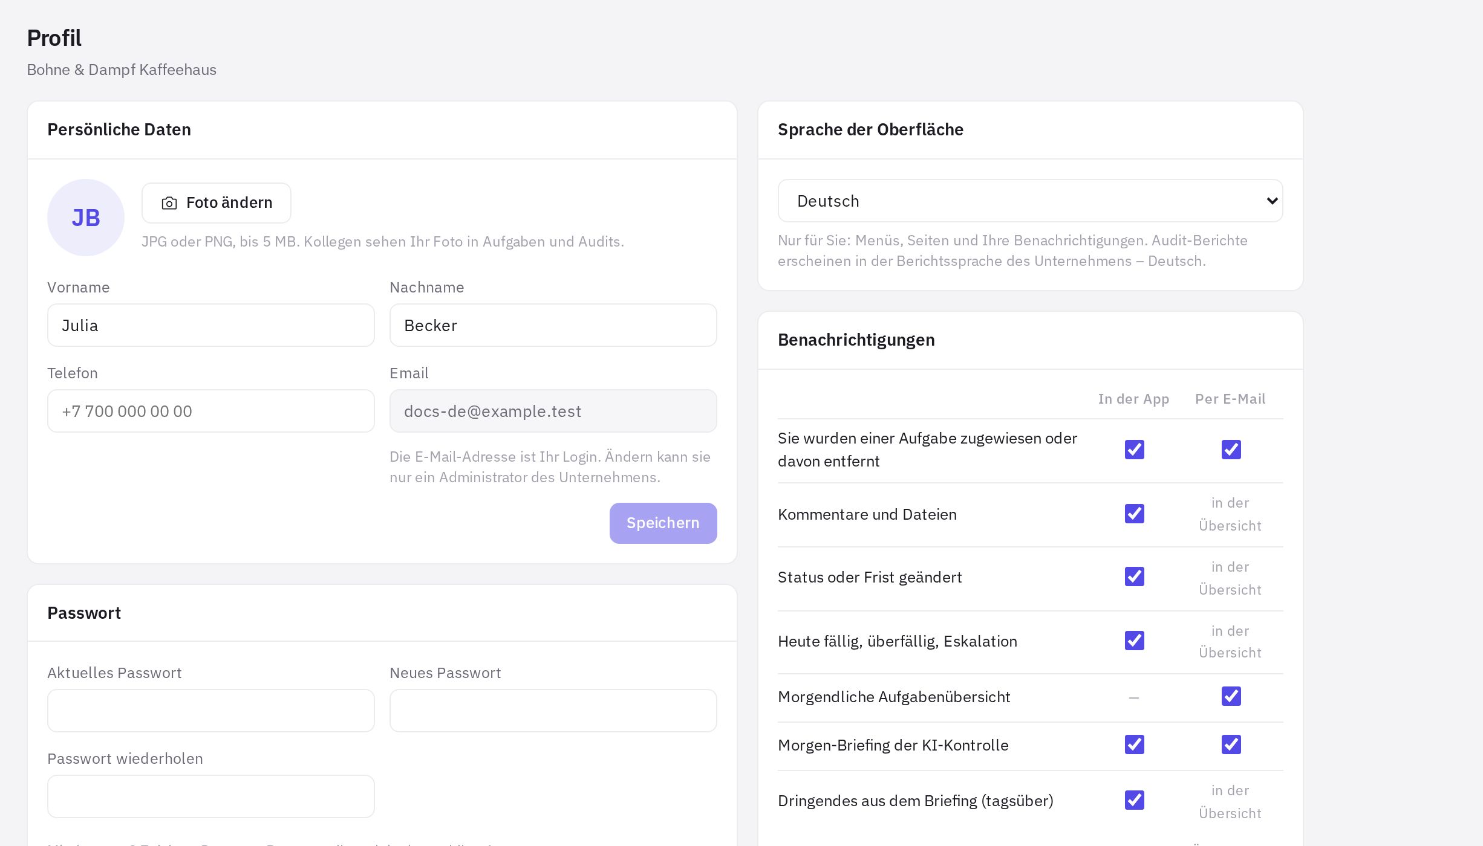This screenshot has width=1483, height=846.
Task: Click the camera icon in Foto ändern
Action: point(169,203)
